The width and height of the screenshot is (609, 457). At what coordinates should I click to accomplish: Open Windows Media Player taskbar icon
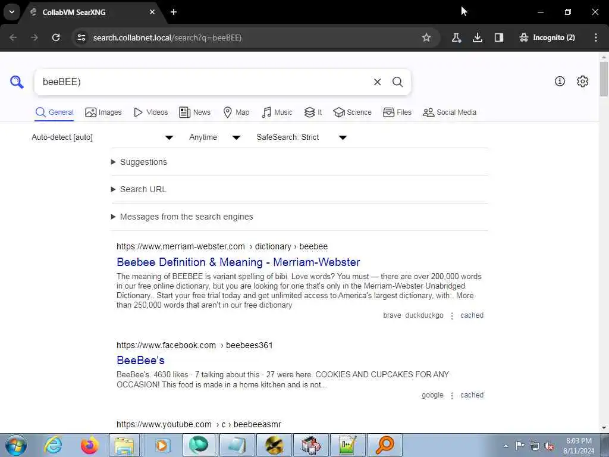(x=162, y=445)
